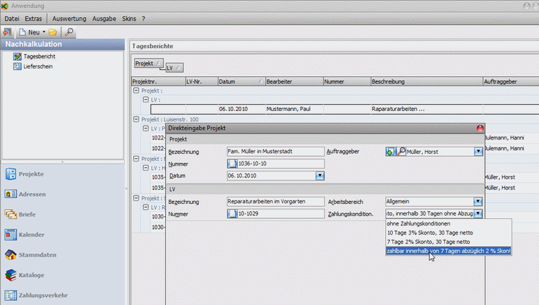This screenshot has width=539, height=305.
Task: Click the exit door icon in toolbar
Action: coord(7,32)
